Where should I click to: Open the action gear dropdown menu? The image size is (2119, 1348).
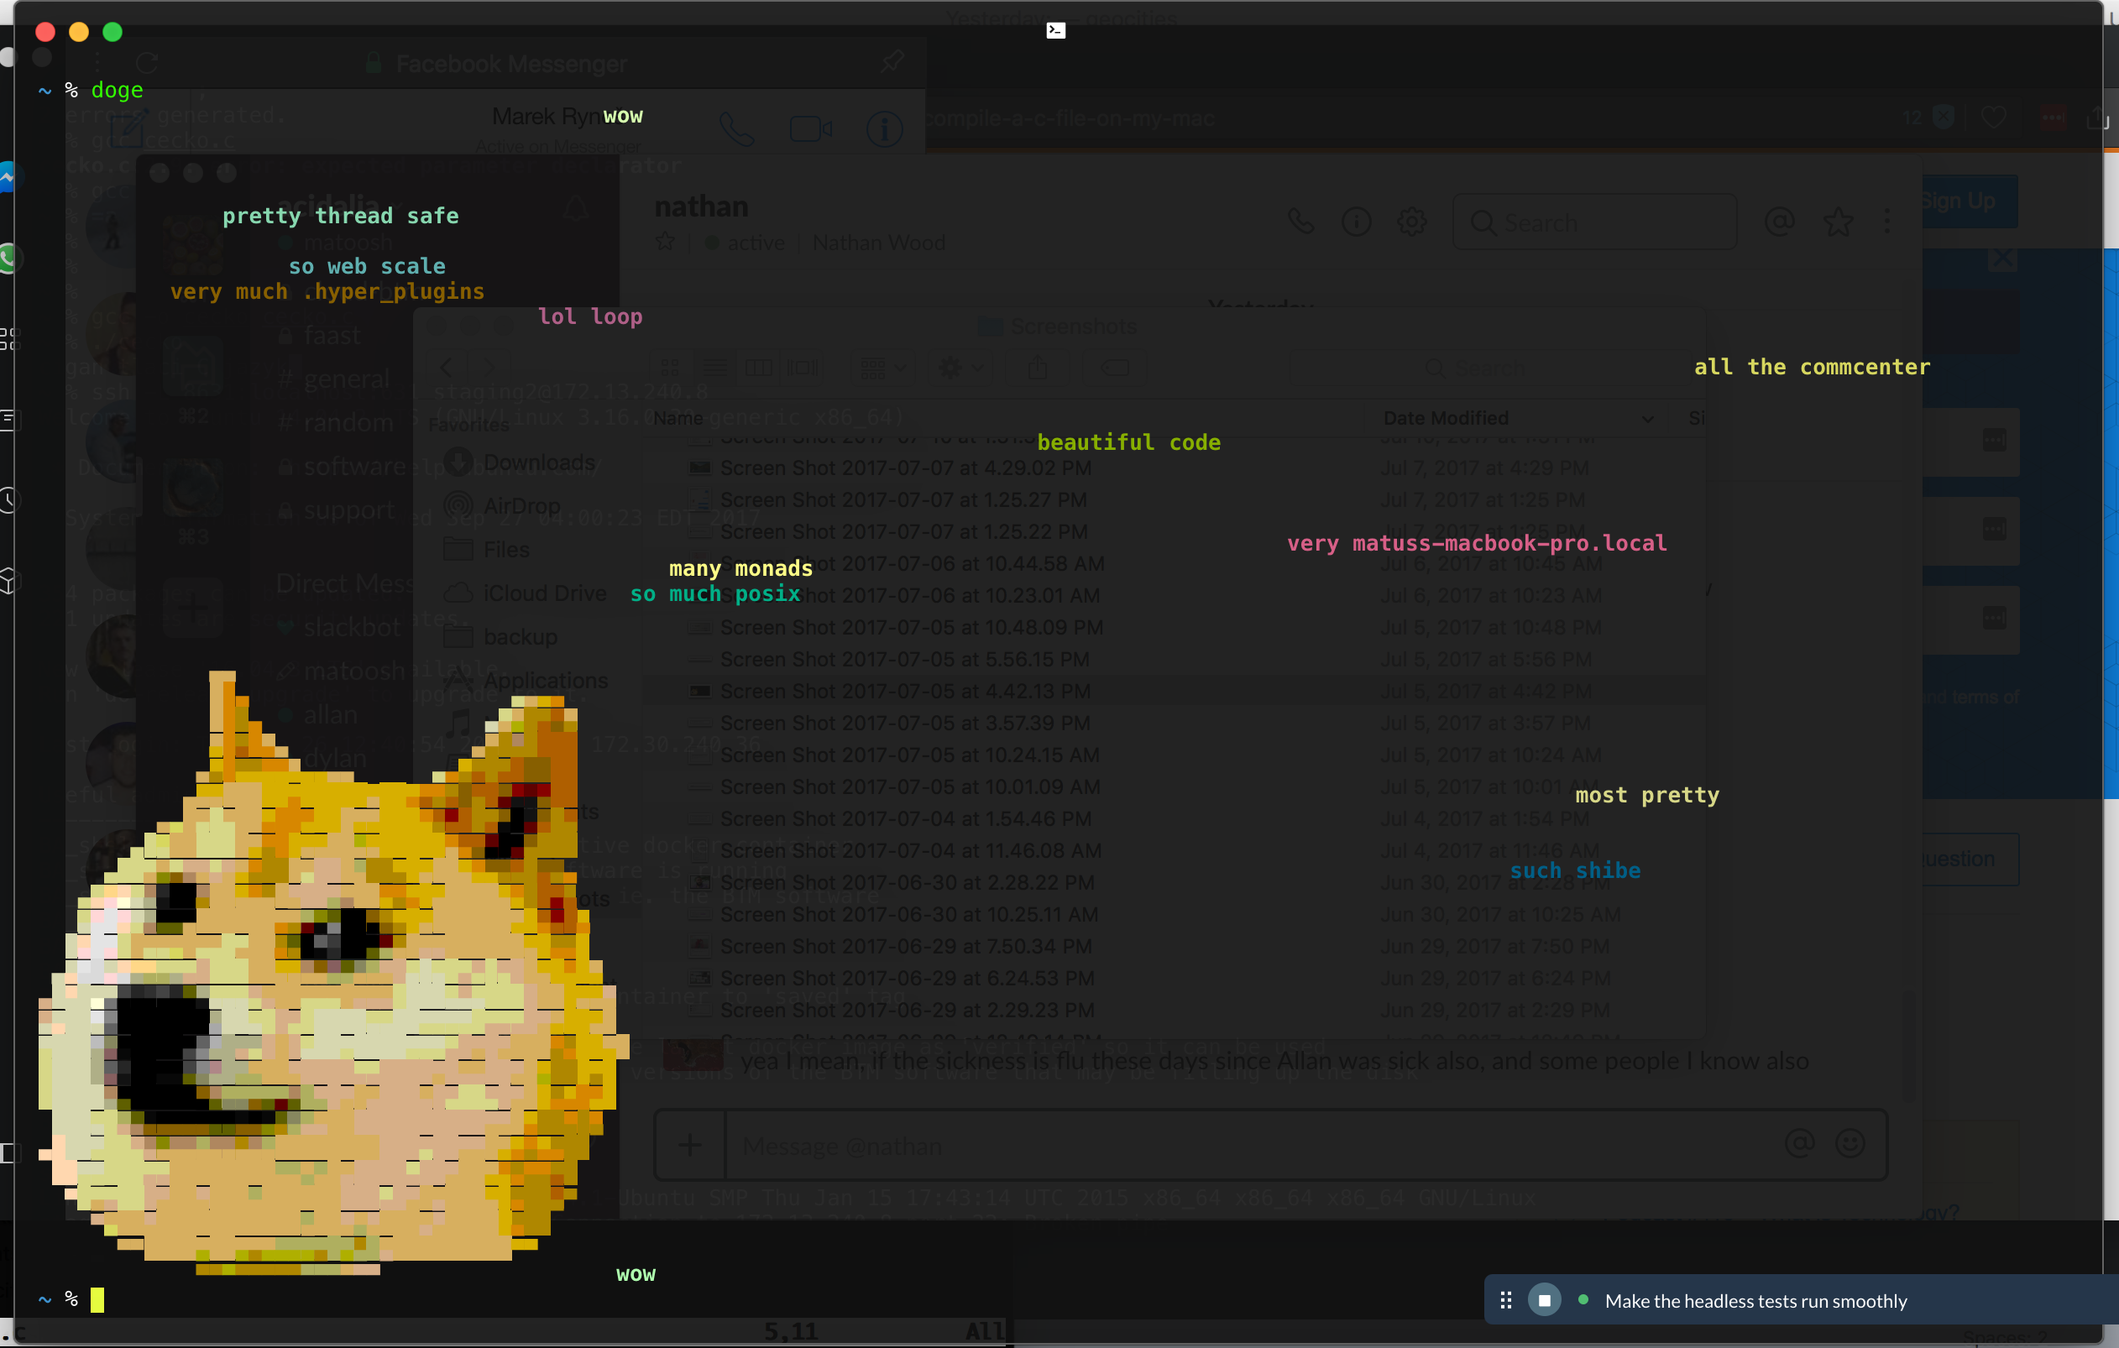(x=960, y=368)
